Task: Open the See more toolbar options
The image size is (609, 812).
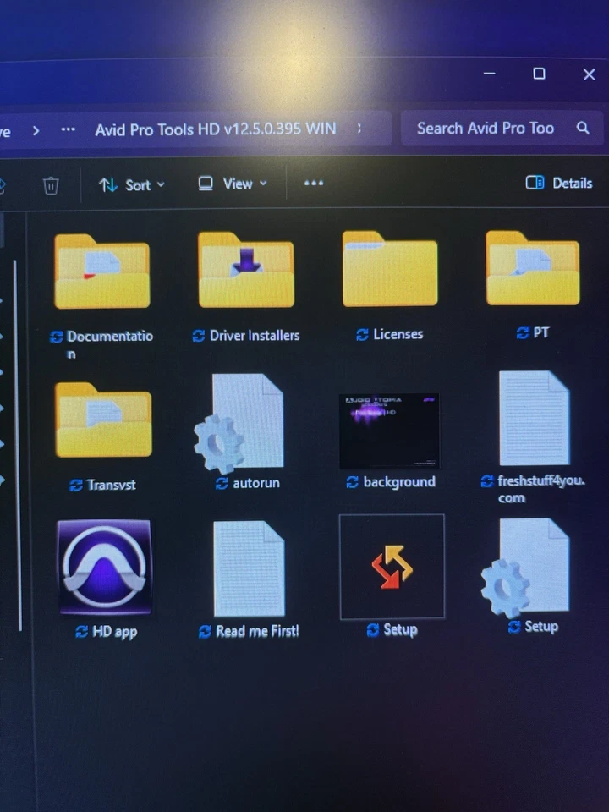Action: pyautogui.click(x=314, y=183)
